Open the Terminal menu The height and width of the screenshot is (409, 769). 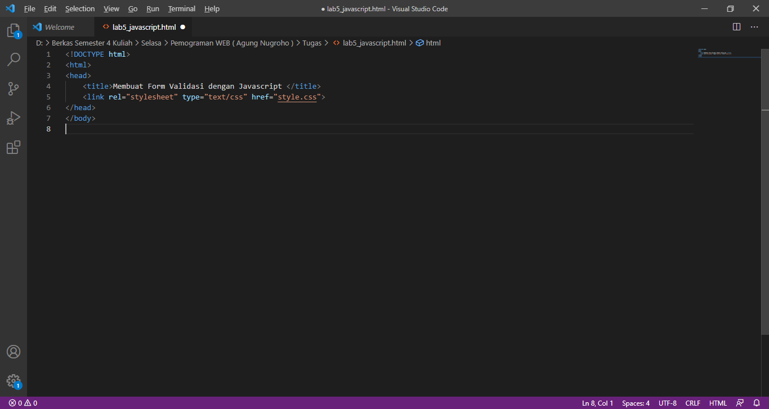point(181,8)
